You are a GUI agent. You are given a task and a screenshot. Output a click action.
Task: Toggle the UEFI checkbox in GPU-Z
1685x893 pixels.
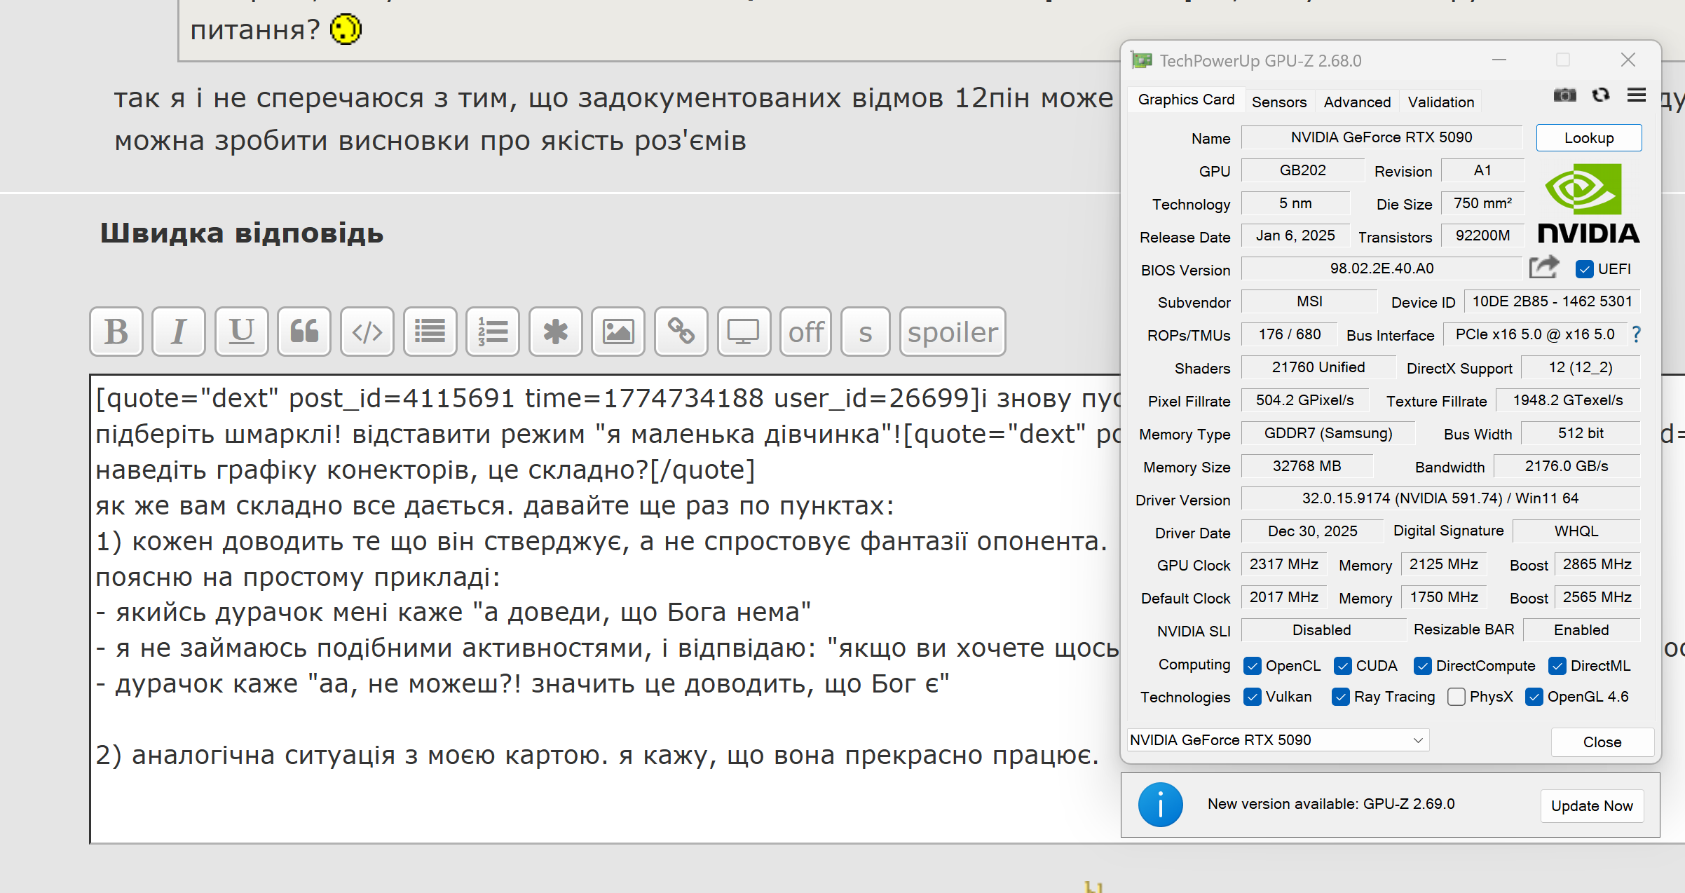1584,269
